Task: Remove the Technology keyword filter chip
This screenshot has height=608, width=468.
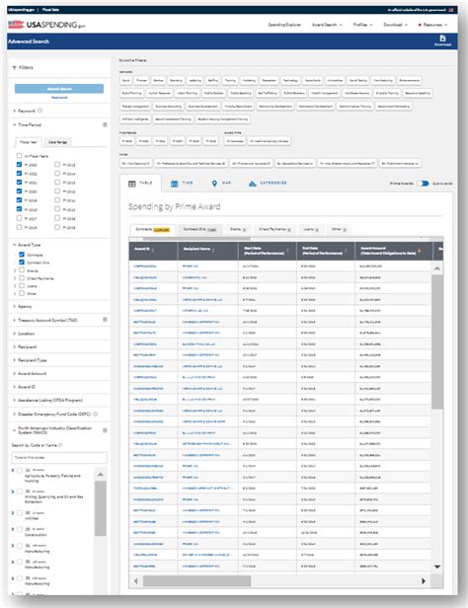Action: pos(290,81)
